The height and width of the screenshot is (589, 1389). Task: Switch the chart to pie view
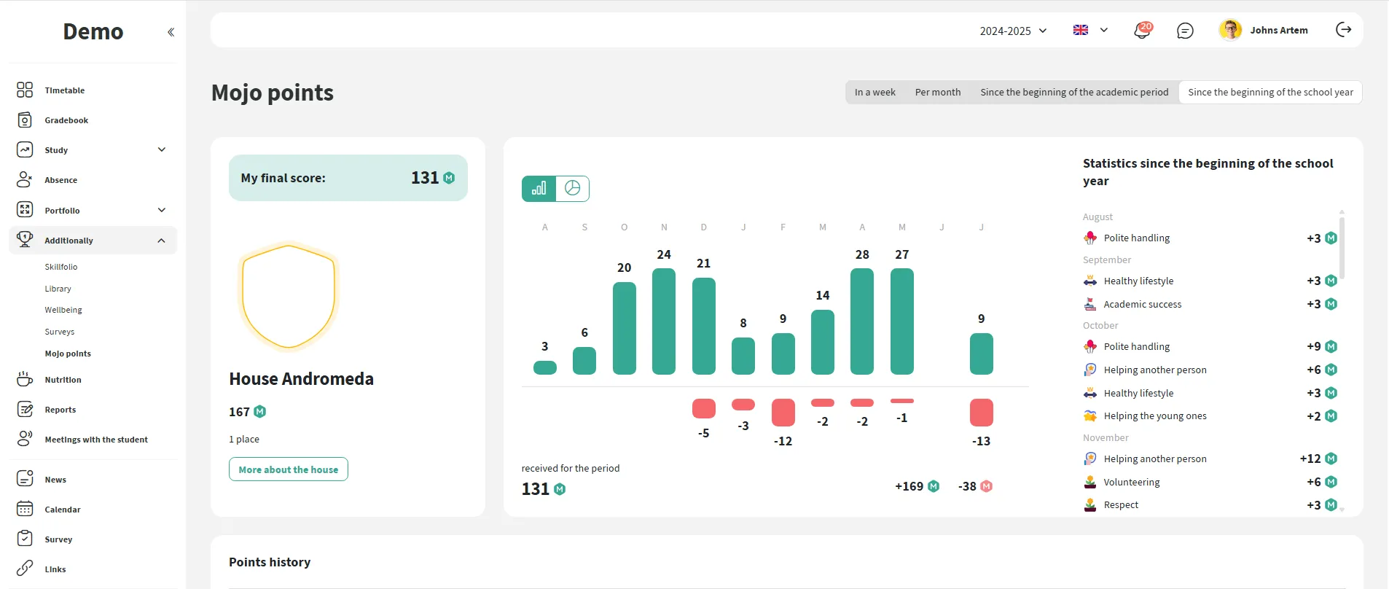point(573,189)
